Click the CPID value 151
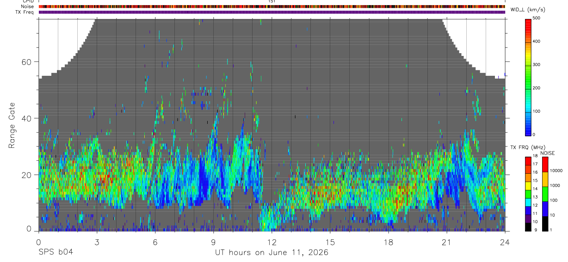568x262 pixels. [272, 1]
